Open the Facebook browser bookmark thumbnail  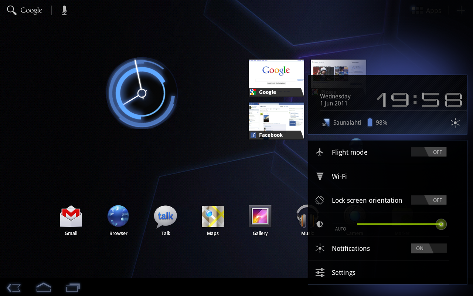click(276, 121)
